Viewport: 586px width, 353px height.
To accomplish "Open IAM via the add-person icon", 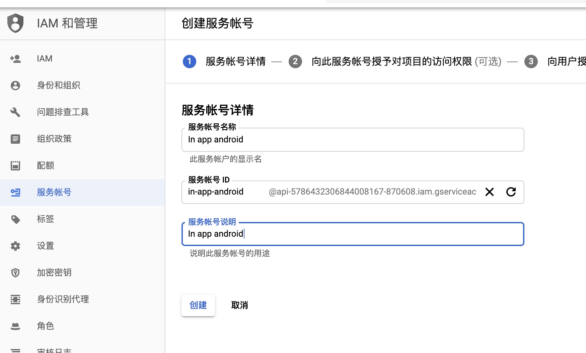I will 15,59.
